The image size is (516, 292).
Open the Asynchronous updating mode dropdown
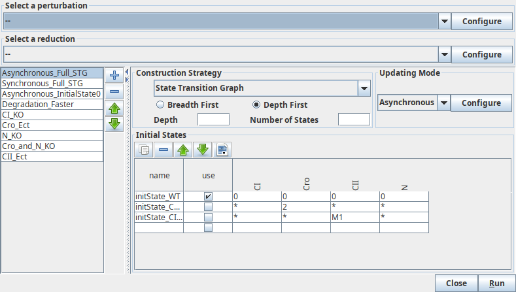[x=443, y=103]
